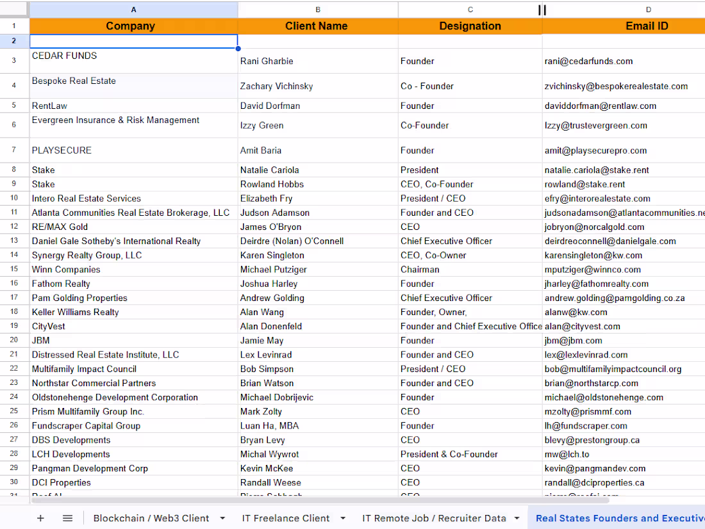This screenshot has width=705, height=529.
Task: Switch to IT Freelance Client sheet tab
Action: tap(285, 518)
